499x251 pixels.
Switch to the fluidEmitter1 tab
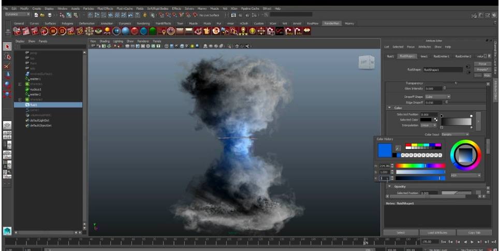(441, 56)
